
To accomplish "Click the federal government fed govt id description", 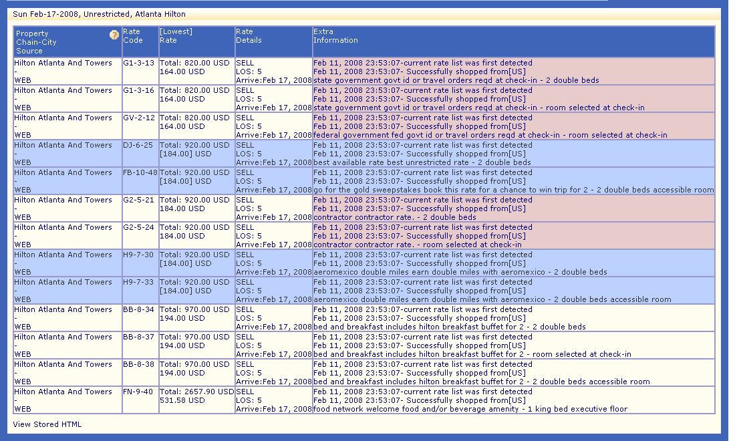I will (490, 136).
